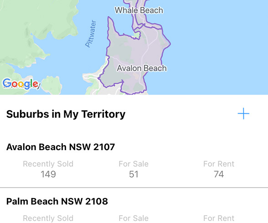Tap the Recently Sold label for Avalon Beach

[x=48, y=164]
